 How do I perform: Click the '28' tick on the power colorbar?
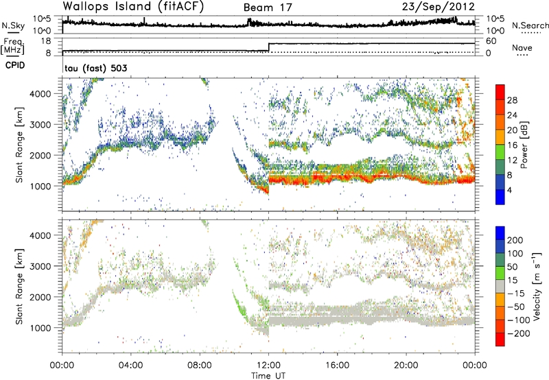512,100
